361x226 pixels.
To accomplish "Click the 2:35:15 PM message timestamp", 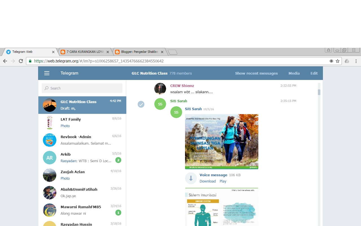I will pyautogui.click(x=288, y=101).
